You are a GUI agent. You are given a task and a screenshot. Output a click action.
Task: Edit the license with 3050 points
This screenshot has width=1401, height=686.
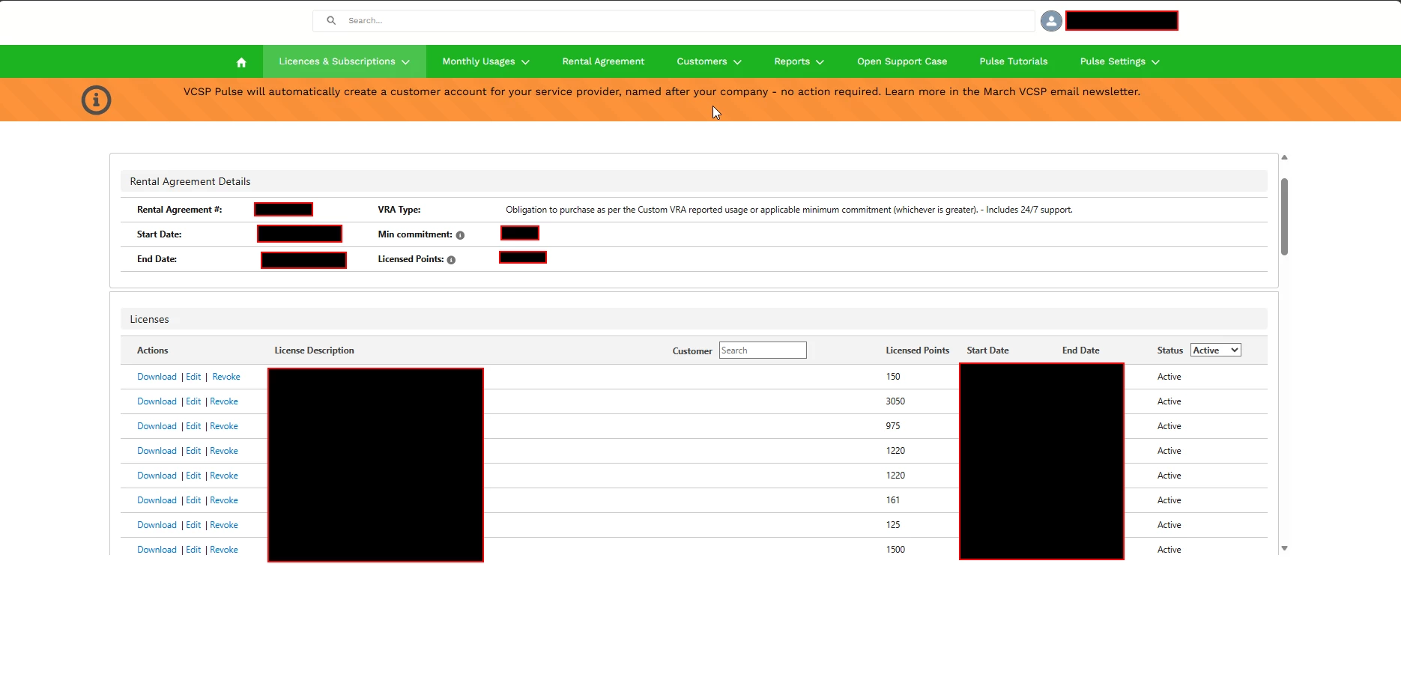(193, 401)
